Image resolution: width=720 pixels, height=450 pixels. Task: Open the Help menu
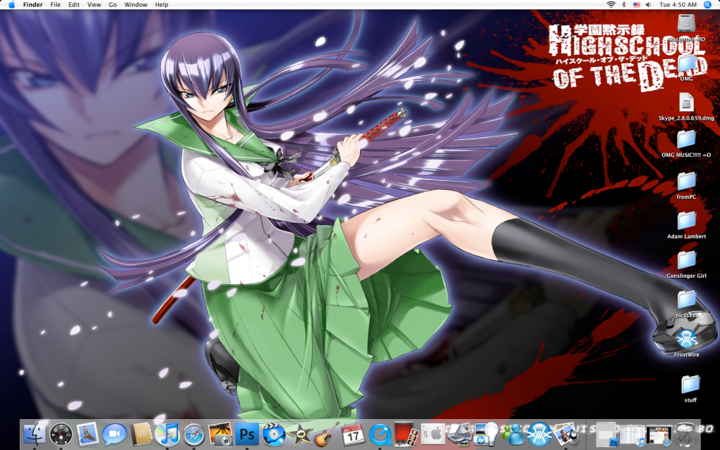click(x=162, y=5)
